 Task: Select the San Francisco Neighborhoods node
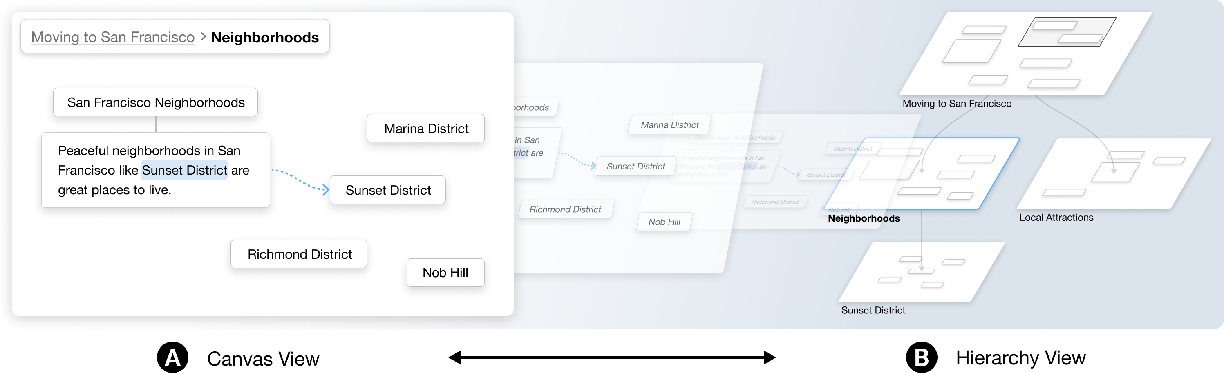point(155,102)
